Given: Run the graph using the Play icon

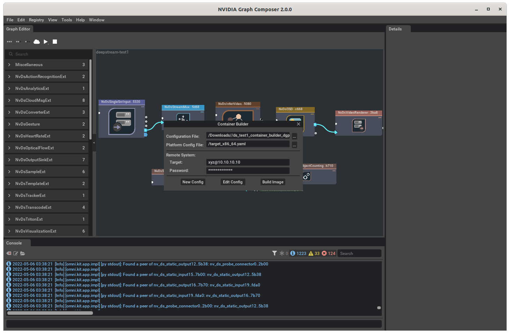Looking at the screenshot, I should coord(46,42).
